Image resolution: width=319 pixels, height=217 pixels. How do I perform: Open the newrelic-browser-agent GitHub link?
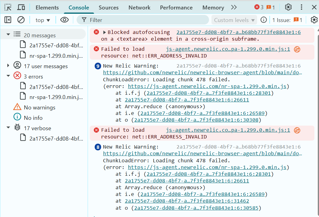tap(202, 73)
